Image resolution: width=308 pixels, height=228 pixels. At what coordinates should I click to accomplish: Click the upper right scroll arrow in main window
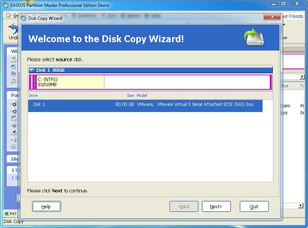point(302,77)
